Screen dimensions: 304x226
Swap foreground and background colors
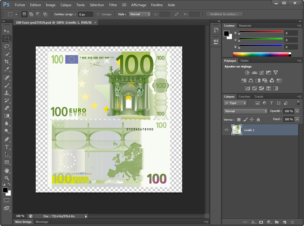coord(9,184)
